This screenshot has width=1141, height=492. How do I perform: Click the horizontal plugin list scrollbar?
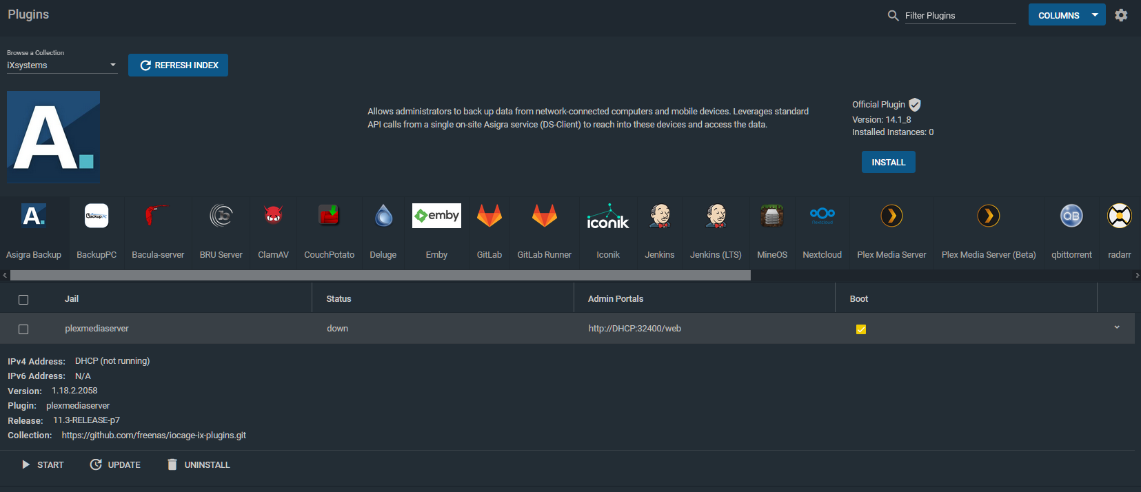[381, 276]
